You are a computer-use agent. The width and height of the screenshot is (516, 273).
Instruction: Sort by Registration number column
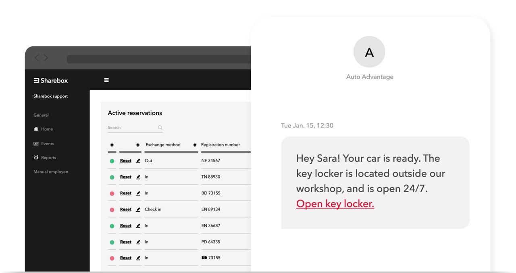(195, 145)
